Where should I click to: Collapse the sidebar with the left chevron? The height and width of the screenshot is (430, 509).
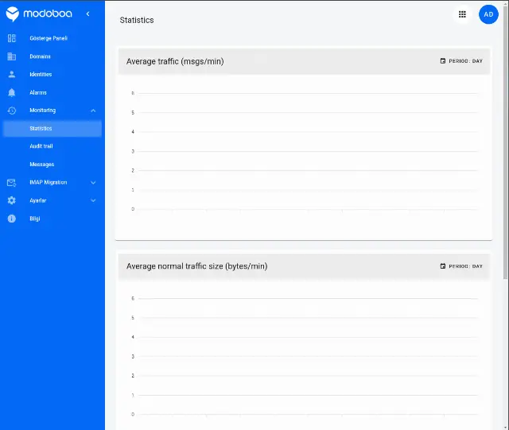[x=87, y=14]
